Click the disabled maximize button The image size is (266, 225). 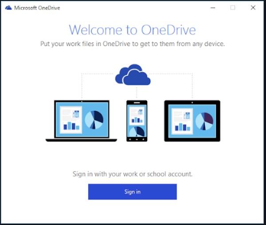point(233,8)
